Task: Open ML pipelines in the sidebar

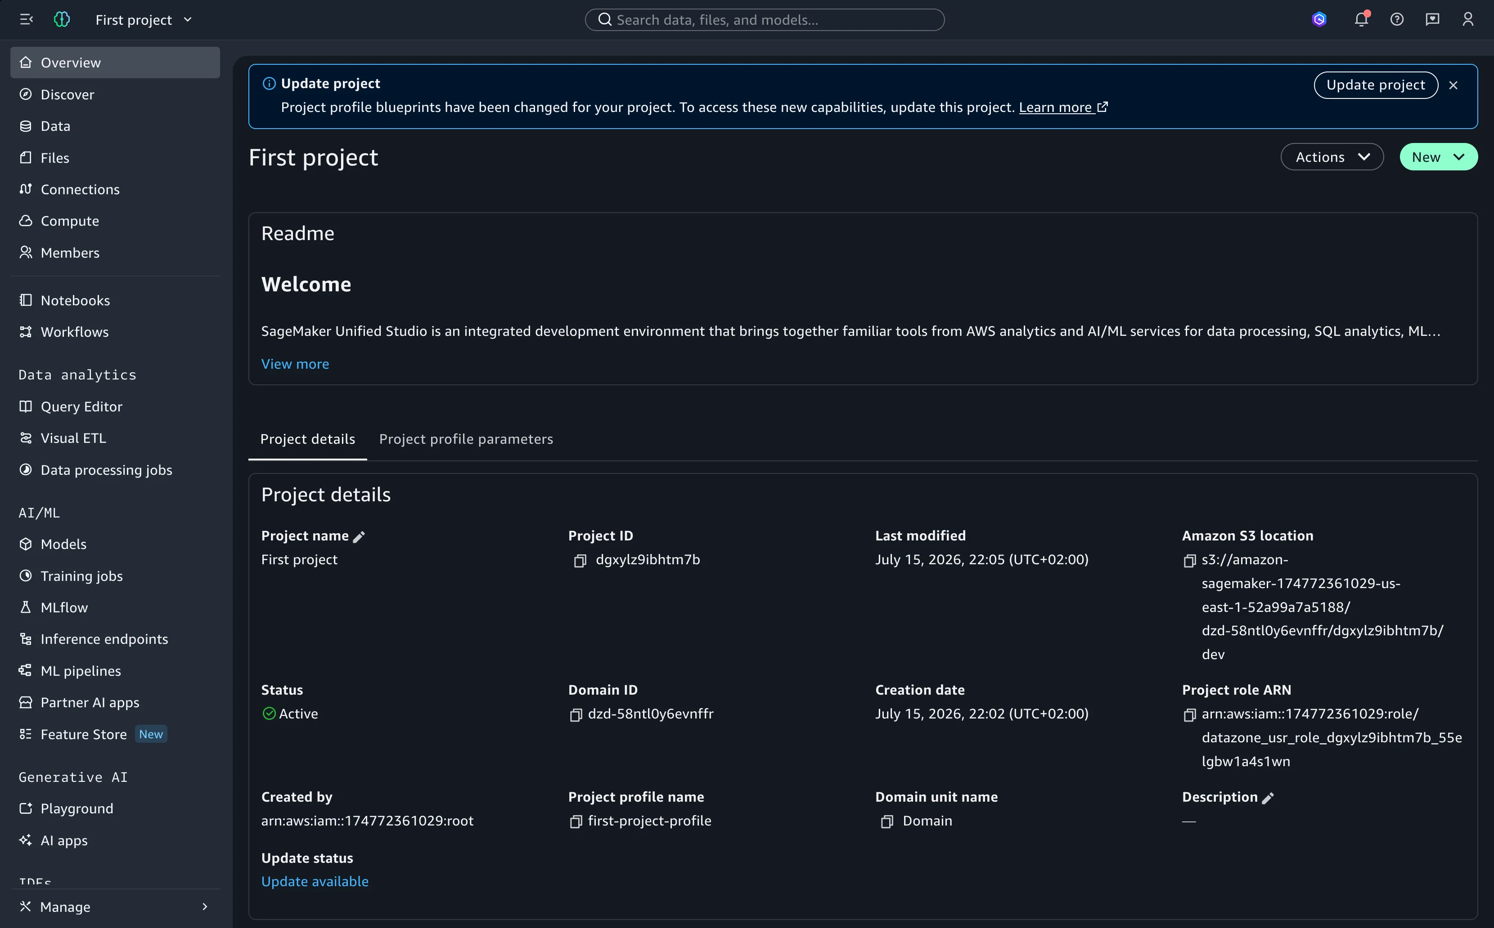Action: point(115,671)
